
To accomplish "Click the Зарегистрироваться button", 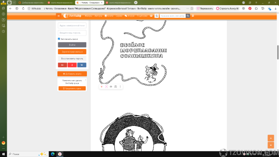I will pyautogui.click(x=72, y=51).
